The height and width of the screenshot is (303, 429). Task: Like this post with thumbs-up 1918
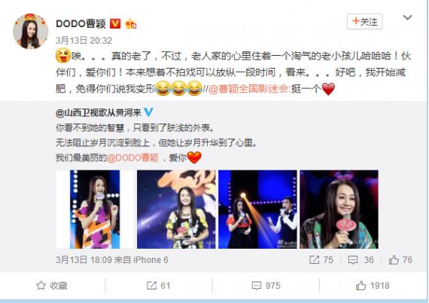(373, 286)
